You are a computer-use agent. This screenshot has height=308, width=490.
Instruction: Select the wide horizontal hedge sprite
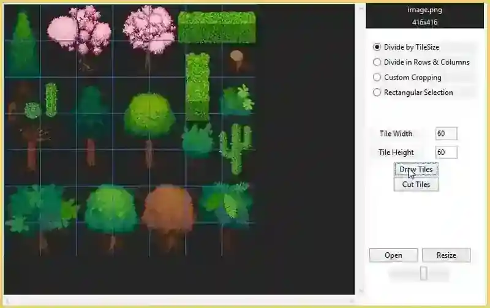coord(217,27)
